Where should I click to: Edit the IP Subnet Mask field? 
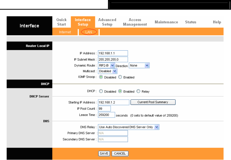click(113, 60)
